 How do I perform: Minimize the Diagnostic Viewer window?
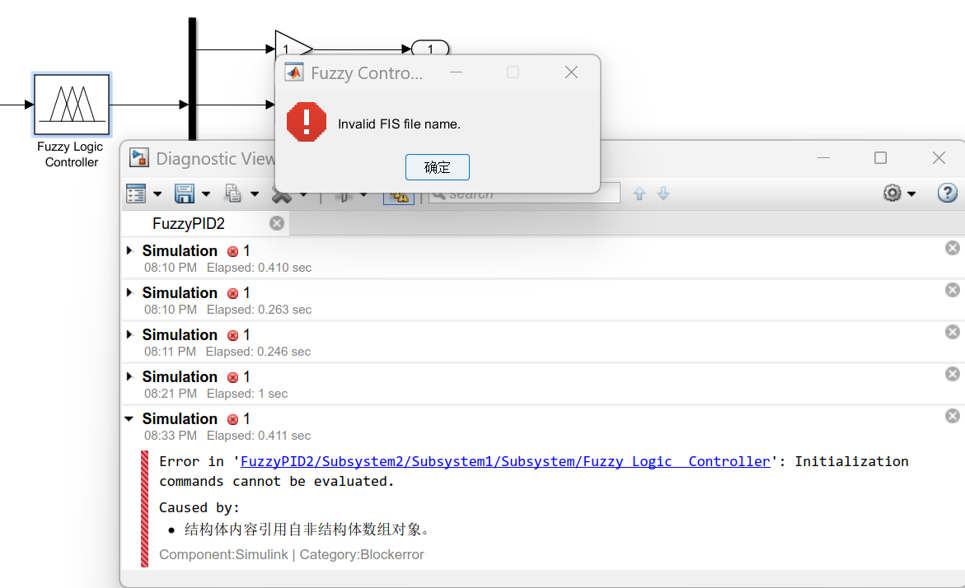click(x=823, y=158)
